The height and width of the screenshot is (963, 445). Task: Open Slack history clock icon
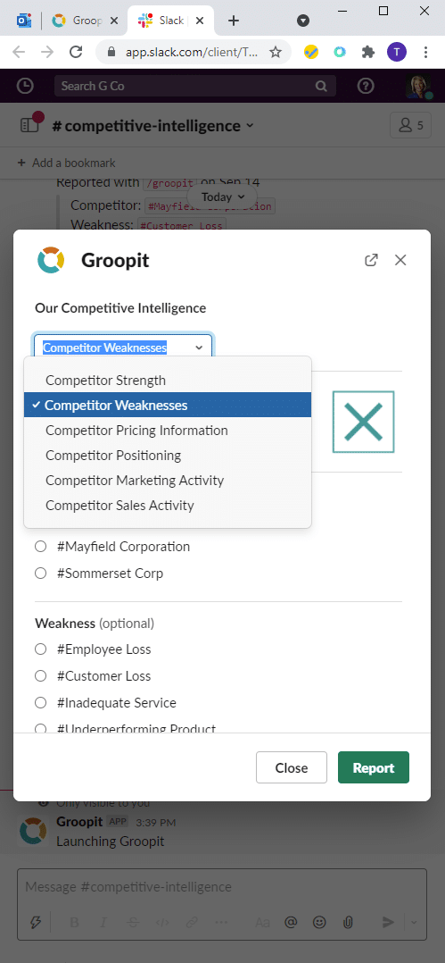(24, 86)
